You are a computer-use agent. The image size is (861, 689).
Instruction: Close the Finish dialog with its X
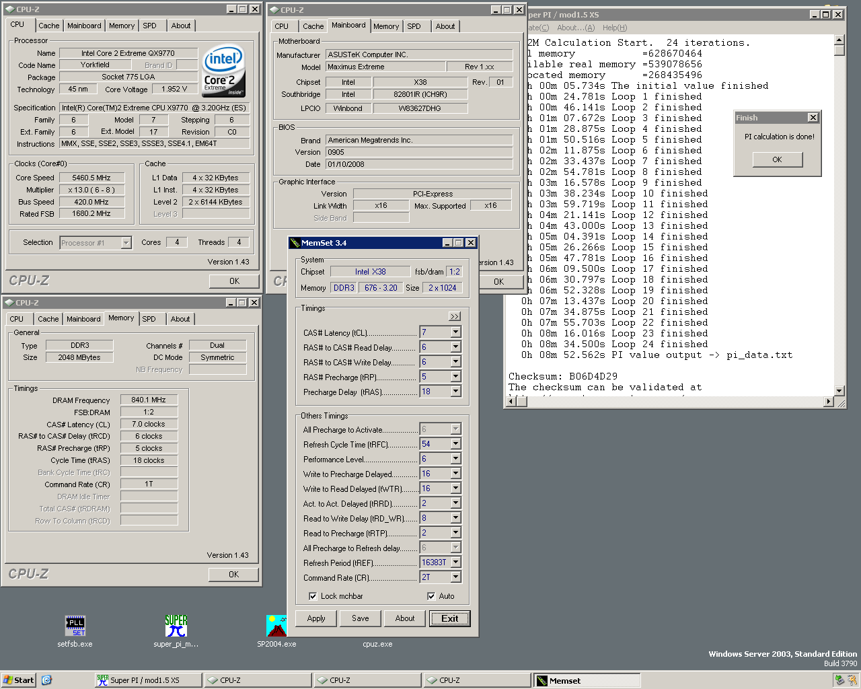(x=813, y=118)
